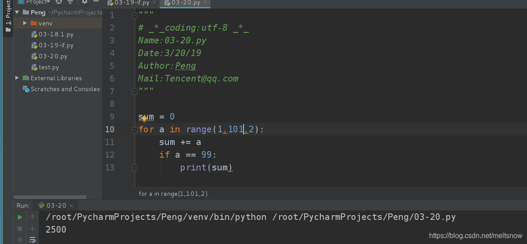This screenshot has width=527, height=244.
Task: Click line number 10 in gutter
Action: [110, 129]
